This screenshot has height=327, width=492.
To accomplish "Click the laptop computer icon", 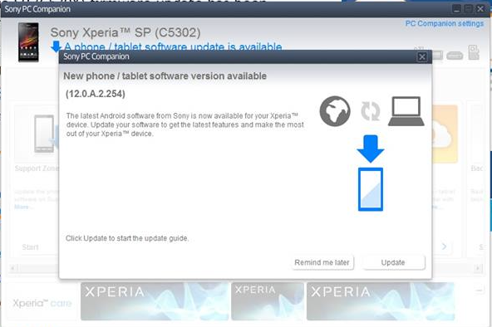I will [406, 111].
